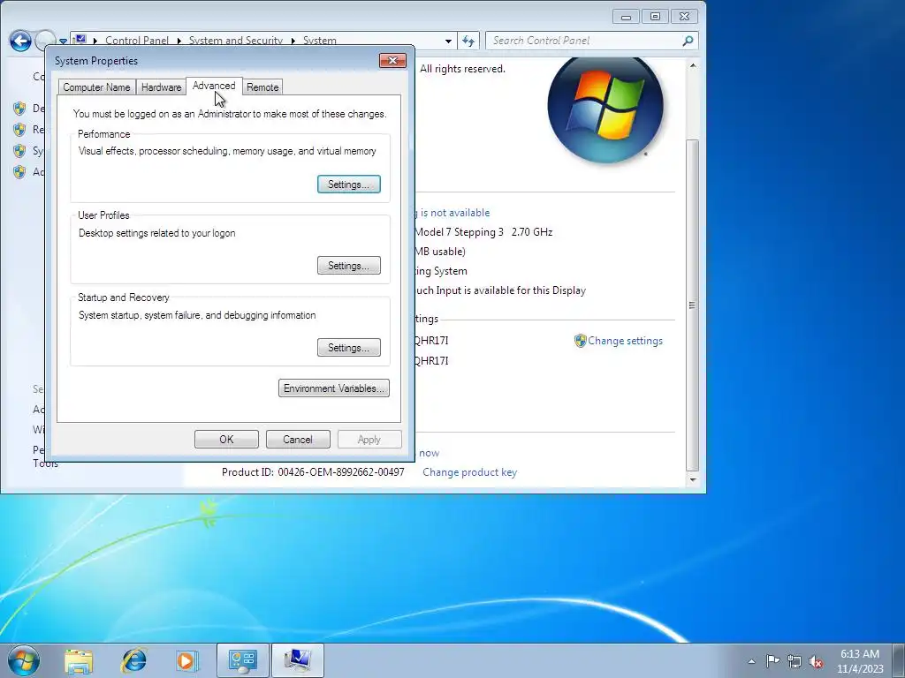Image resolution: width=905 pixels, height=678 pixels.
Task: Click the Control Panel breadcrumb segment
Action: click(x=137, y=41)
